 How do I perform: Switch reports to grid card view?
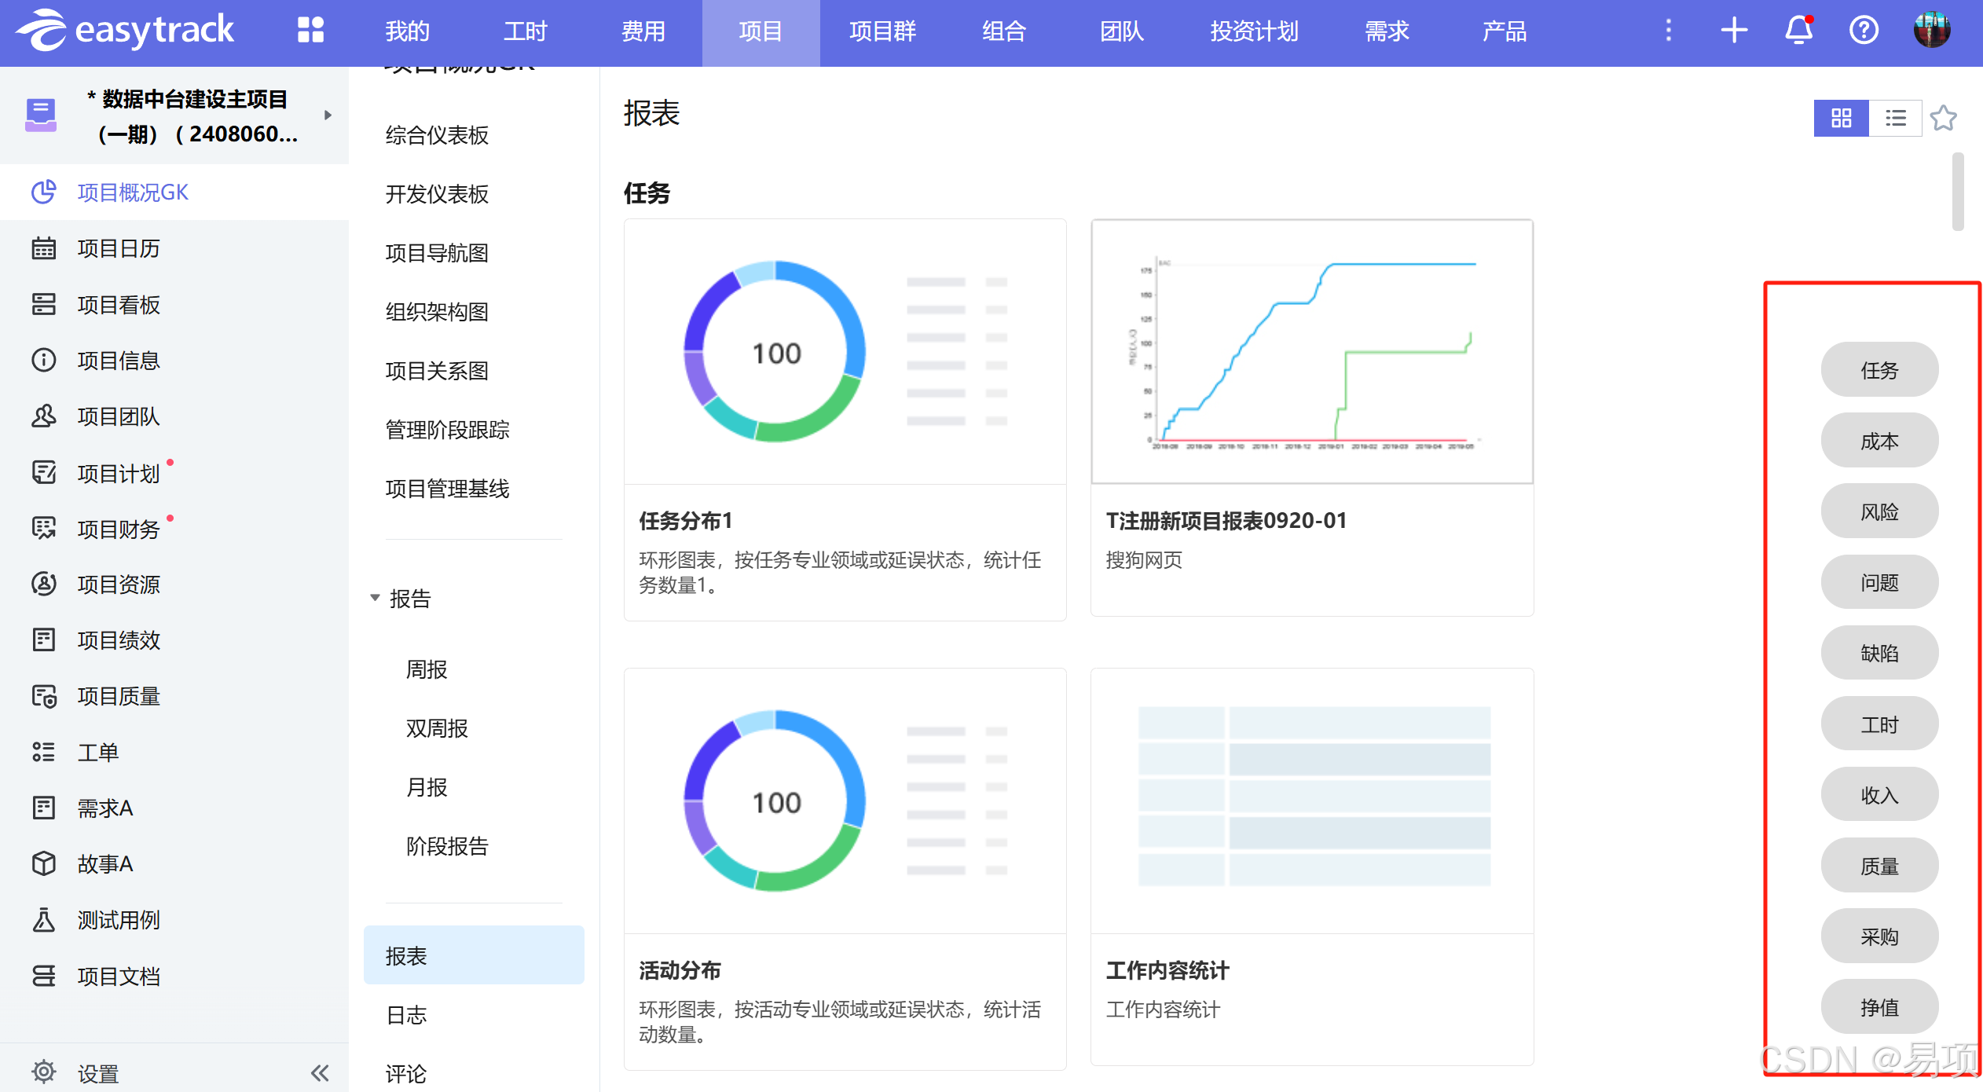tap(1841, 118)
